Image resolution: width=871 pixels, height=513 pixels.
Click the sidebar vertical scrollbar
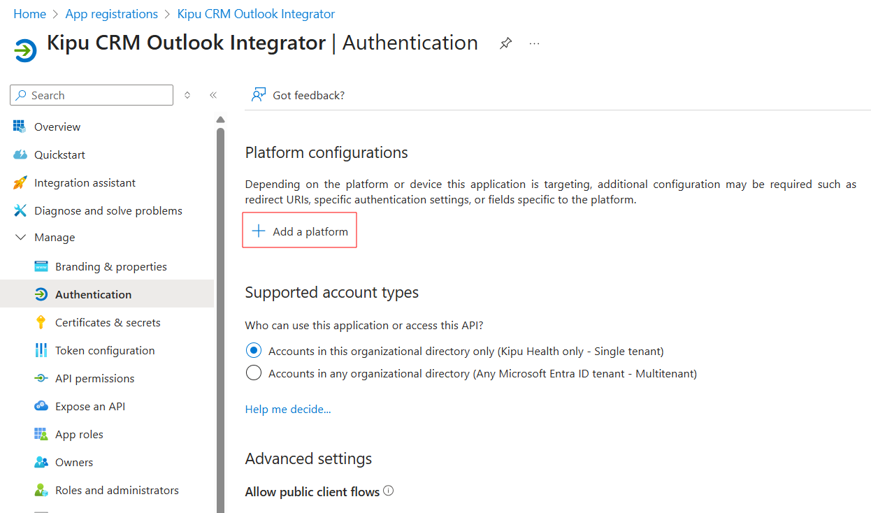(x=220, y=315)
